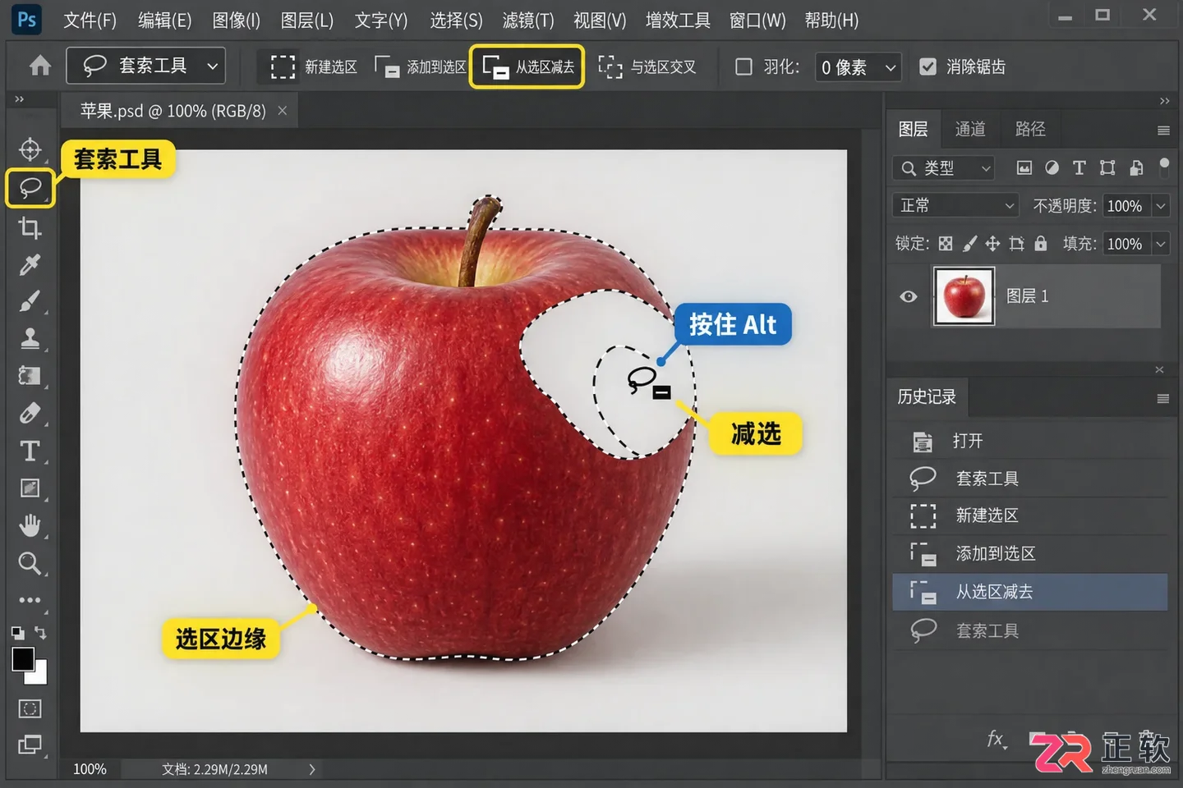Open the 填充 slider arrow
The height and width of the screenshot is (788, 1183).
(1161, 244)
